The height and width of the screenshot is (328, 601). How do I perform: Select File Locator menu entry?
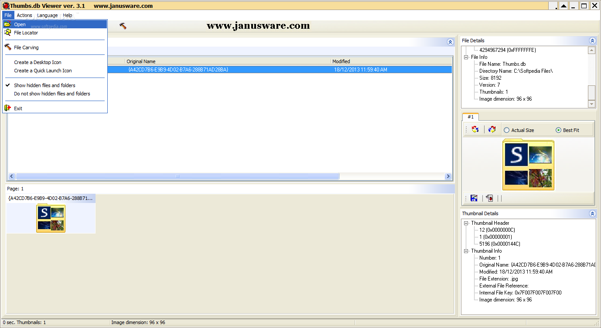[x=55, y=33]
